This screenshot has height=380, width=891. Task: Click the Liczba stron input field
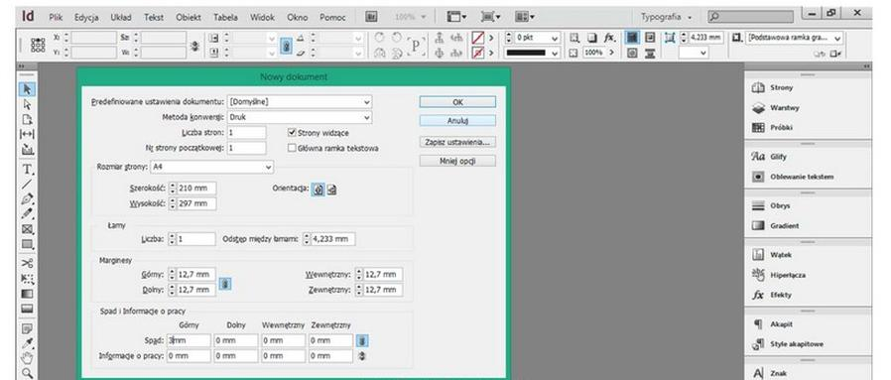247,132
